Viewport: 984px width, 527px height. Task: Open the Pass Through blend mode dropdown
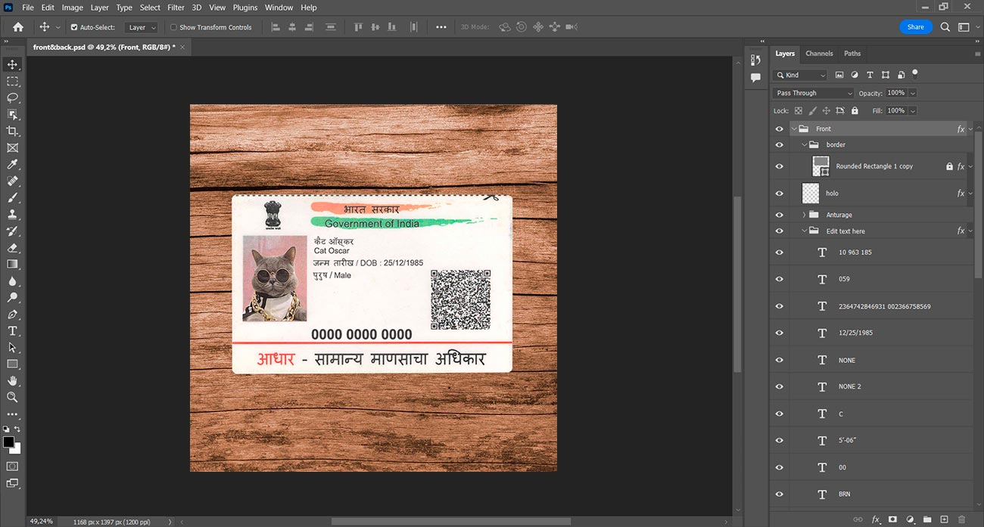click(x=813, y=93)
